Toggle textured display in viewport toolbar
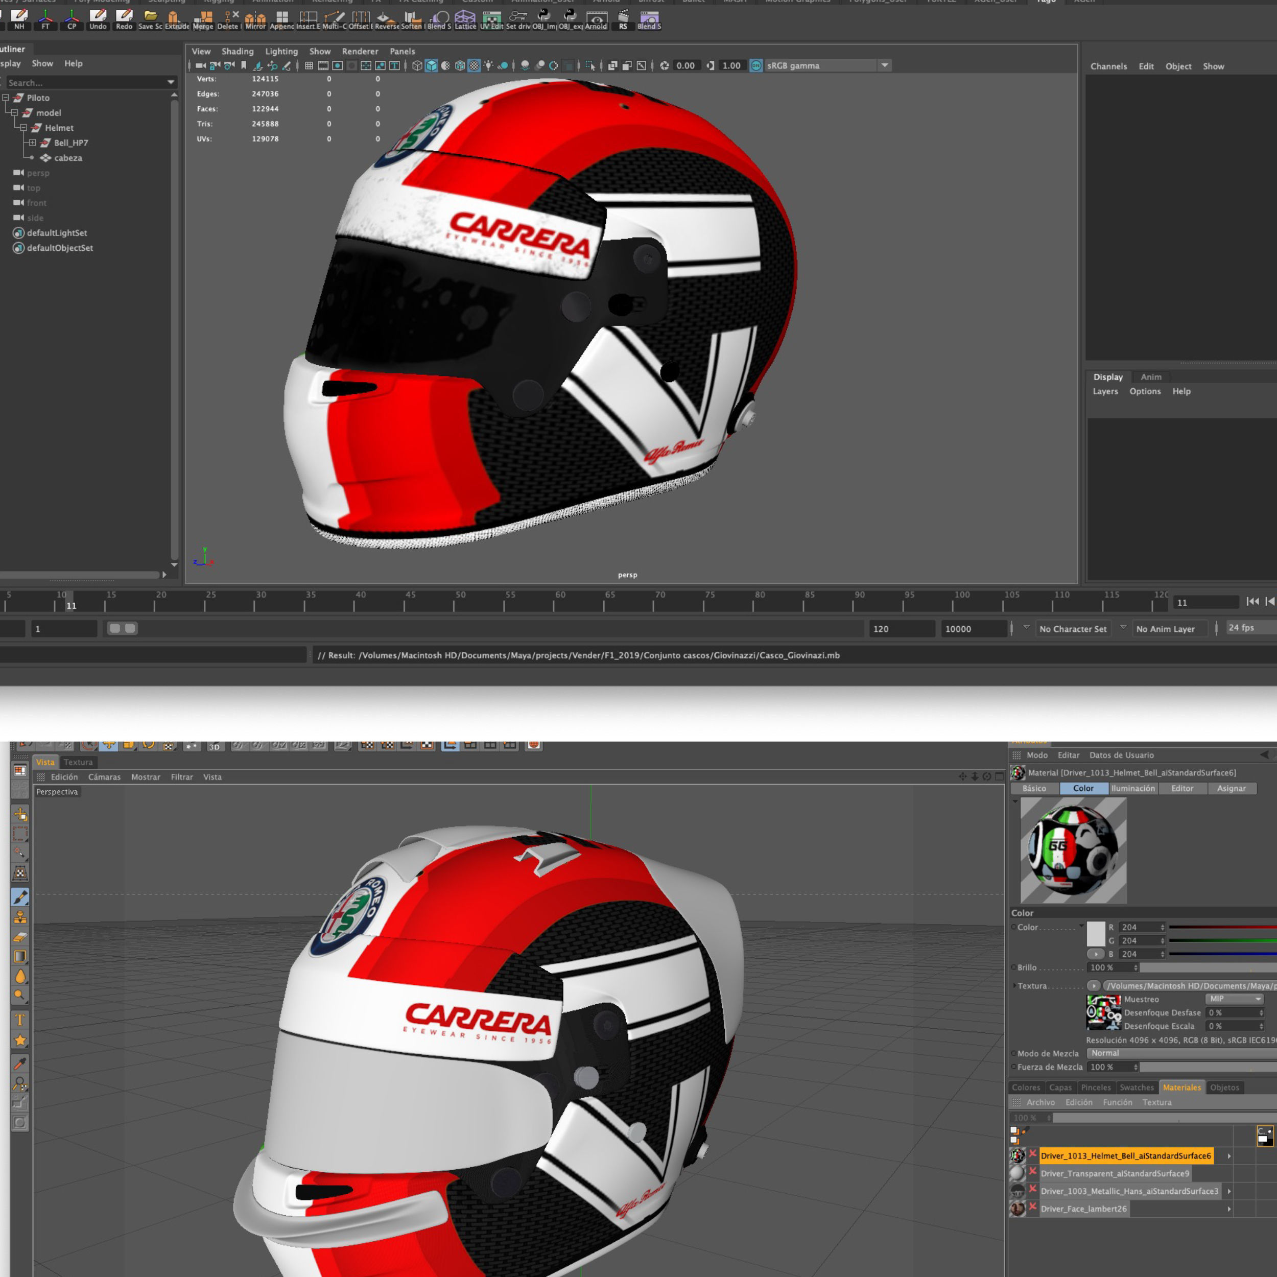Screen dimensions: 1277x1277 click(x=474, y=65)
